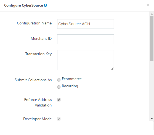The image size is (154, 135).
Task: Close the Configure CyberSource dialog
Action: [148, 5]
